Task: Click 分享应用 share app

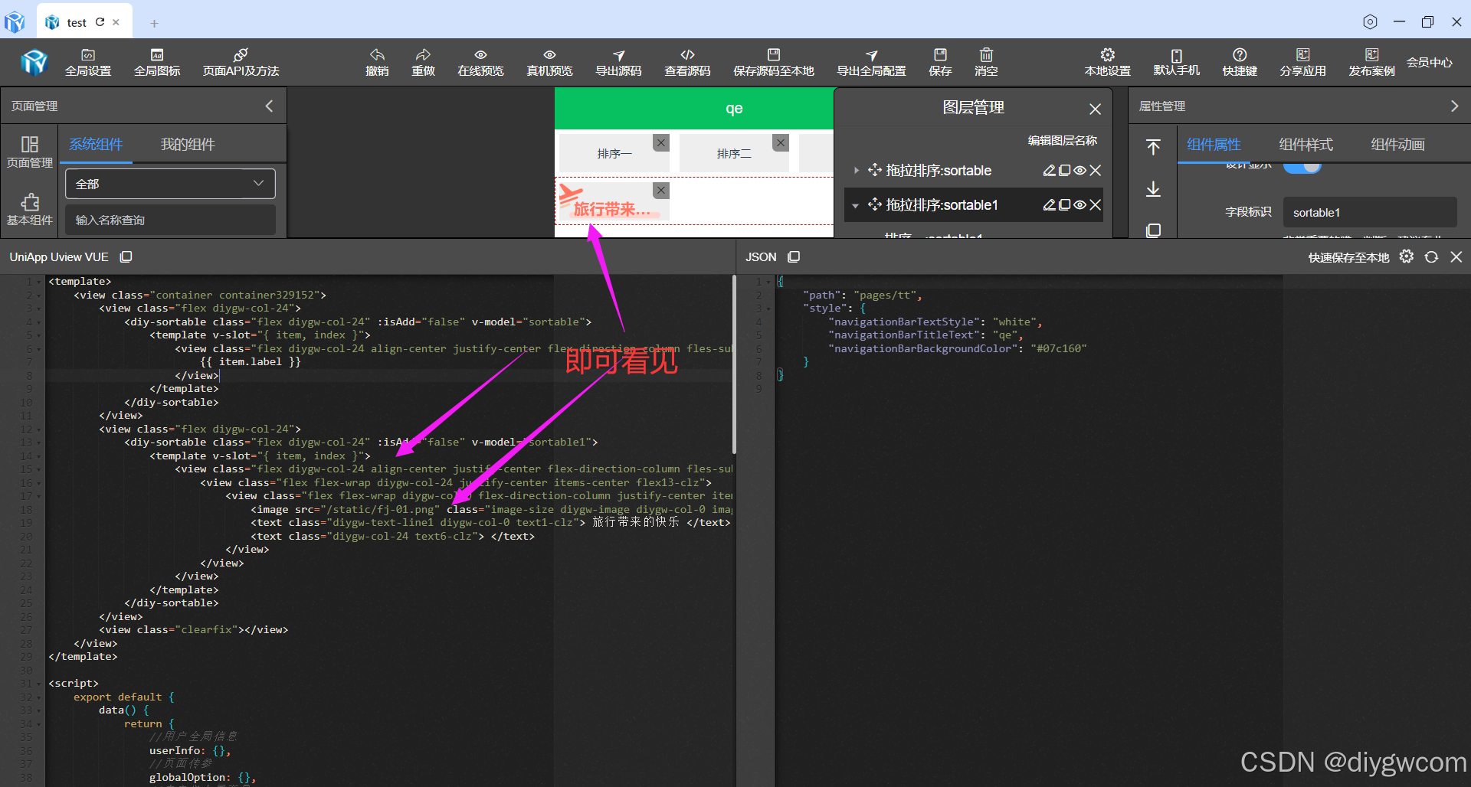Action: pos(1302,63)
